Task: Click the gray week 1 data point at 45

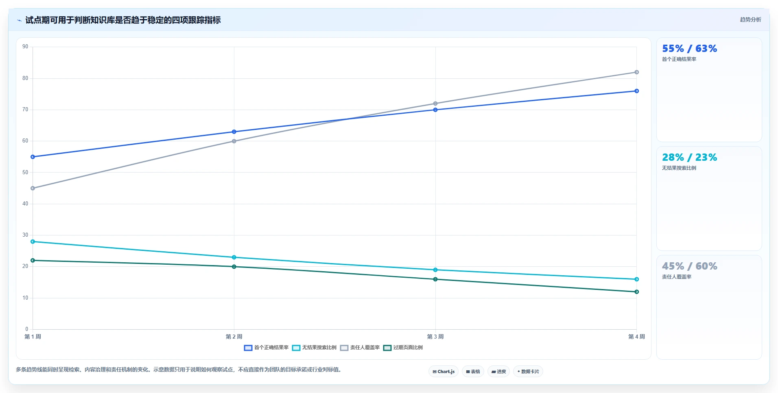Action: (33, 188)
